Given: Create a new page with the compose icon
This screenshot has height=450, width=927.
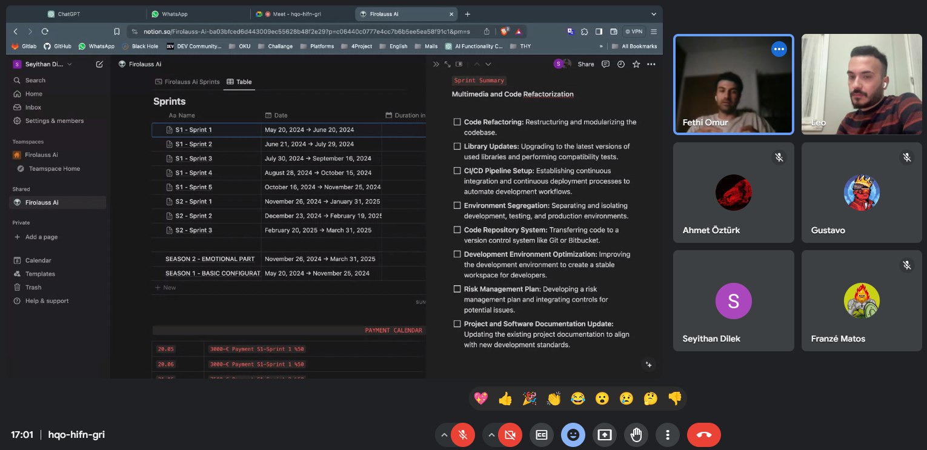Looking at the screenshot, I should click(99, 64).
